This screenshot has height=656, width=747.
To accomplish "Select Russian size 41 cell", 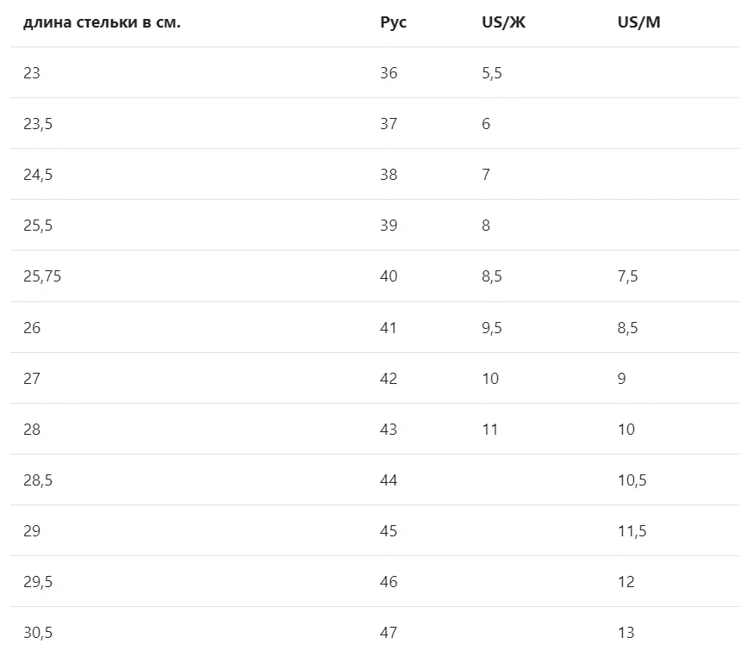I will click(x=388, y=327).
